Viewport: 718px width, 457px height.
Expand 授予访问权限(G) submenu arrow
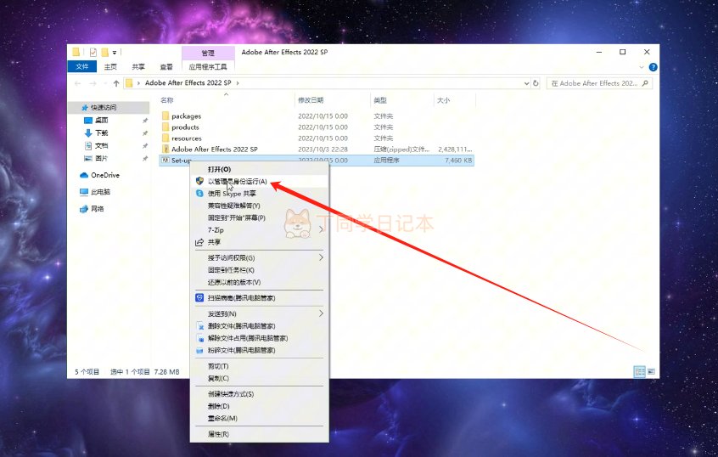(321, 257)
